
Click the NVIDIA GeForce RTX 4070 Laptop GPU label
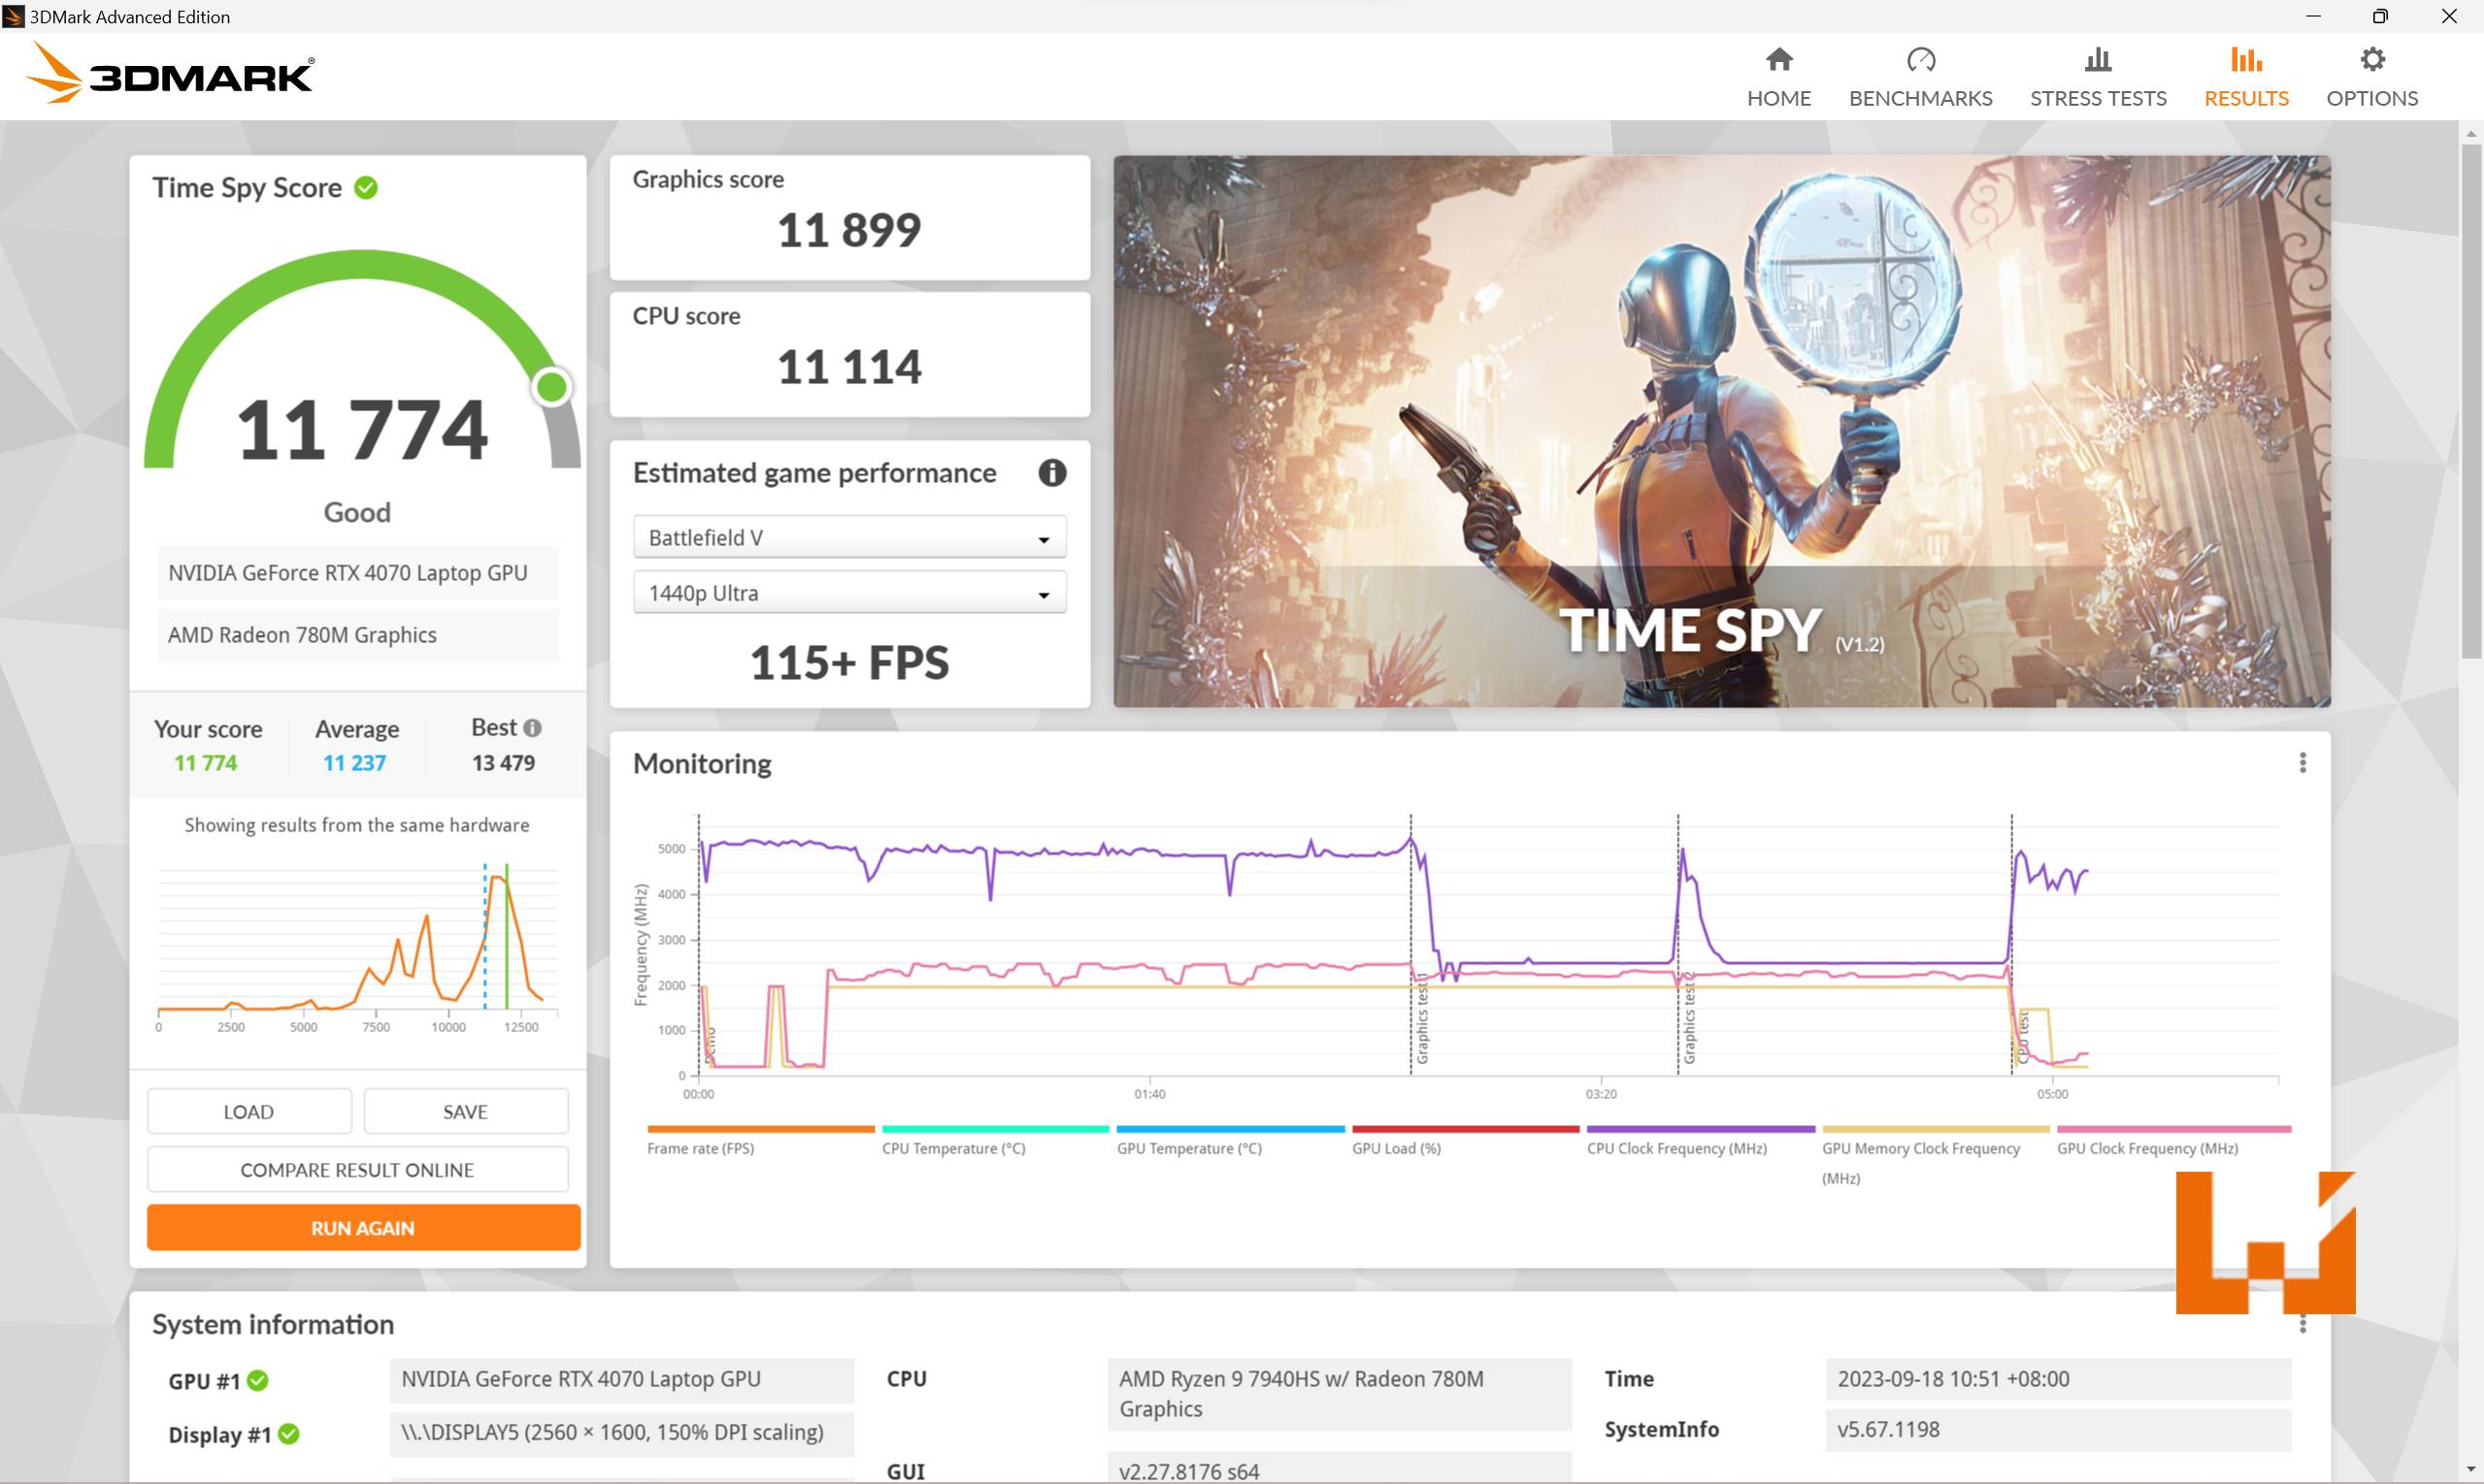(x=357, y=573)
